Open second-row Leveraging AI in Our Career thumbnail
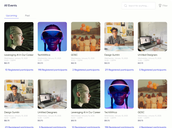Screen dimensions: 172x128 tap(86, 94)
